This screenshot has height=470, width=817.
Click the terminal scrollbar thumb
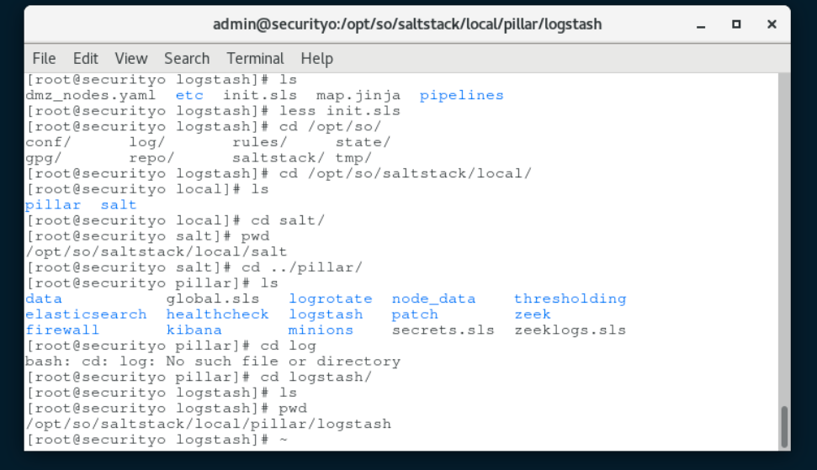784,427
